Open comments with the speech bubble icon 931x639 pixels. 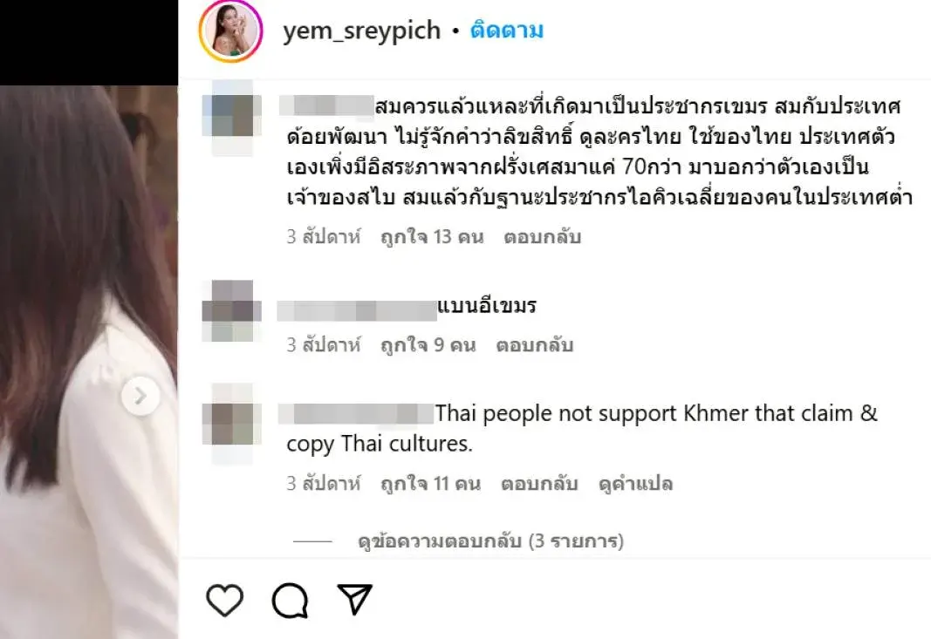coord(290,600)
